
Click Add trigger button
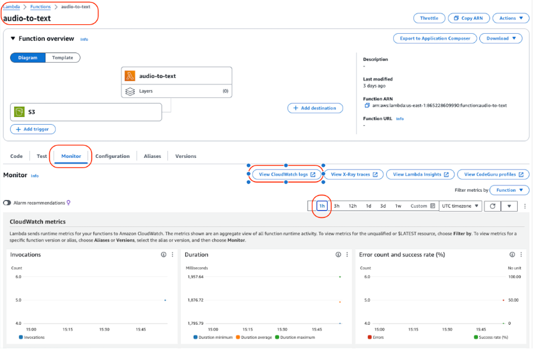[x=33, y=129]
